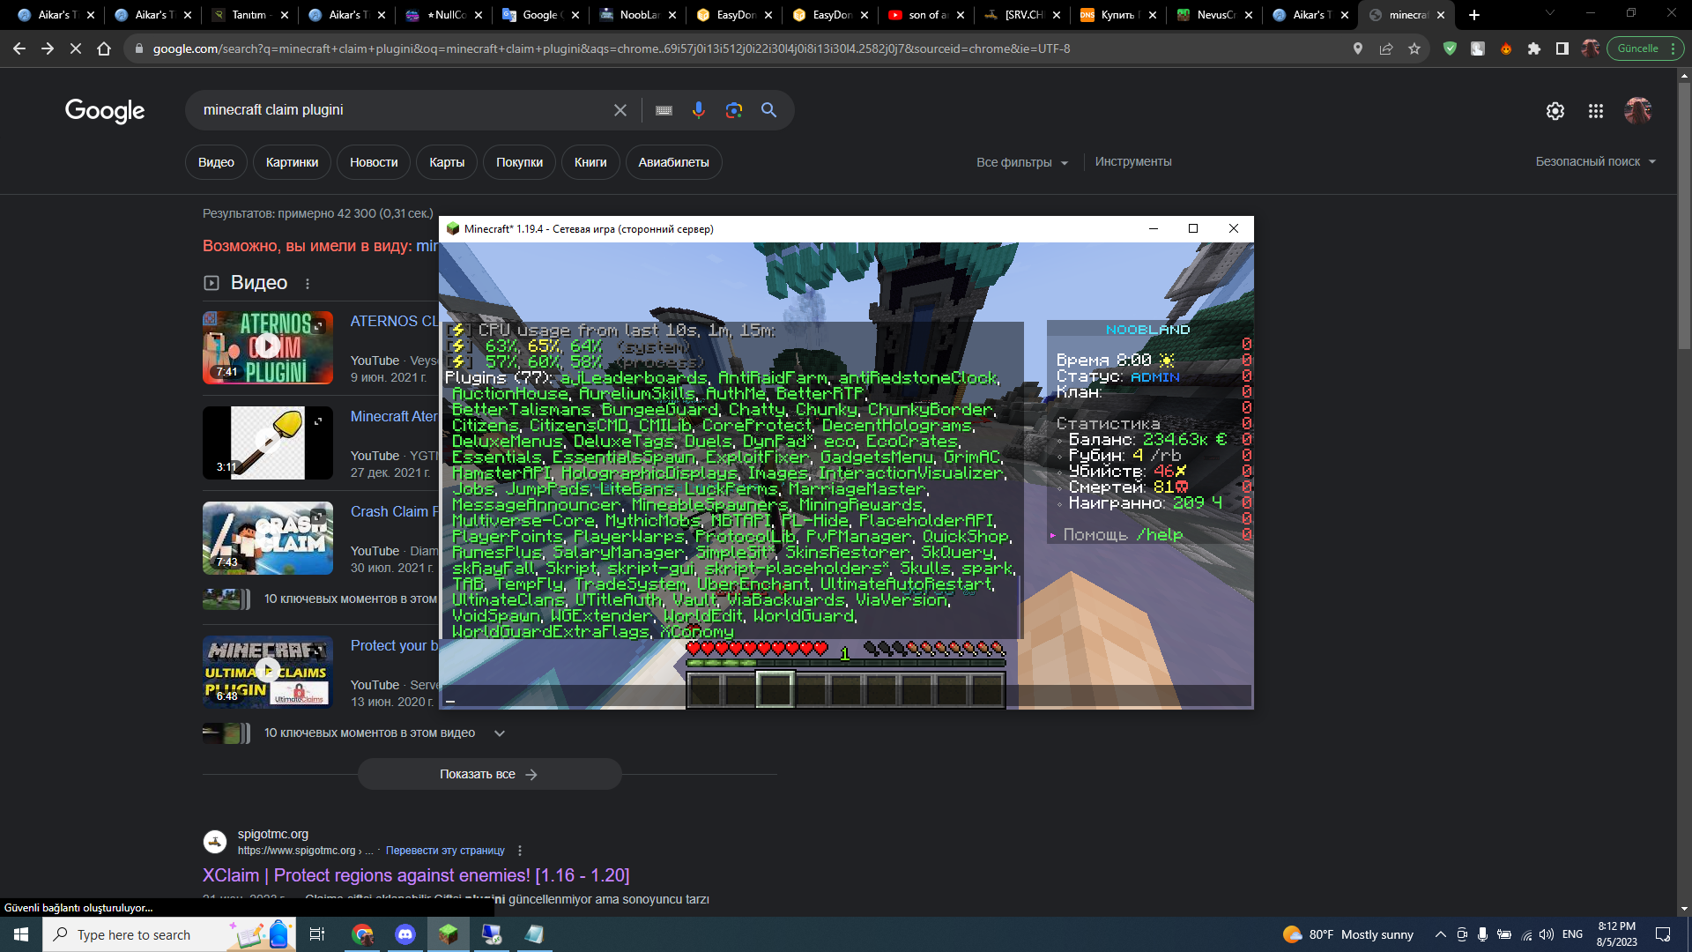
Task: Open the Windows Start menu
Action: 21,934
